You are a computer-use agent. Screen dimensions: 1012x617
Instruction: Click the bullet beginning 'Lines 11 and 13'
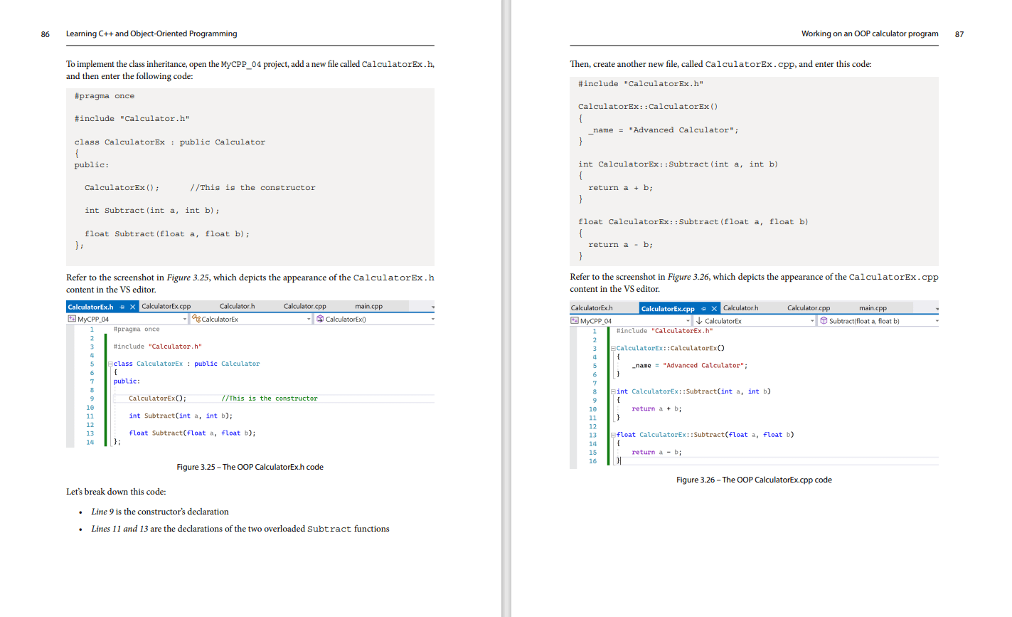240,529
